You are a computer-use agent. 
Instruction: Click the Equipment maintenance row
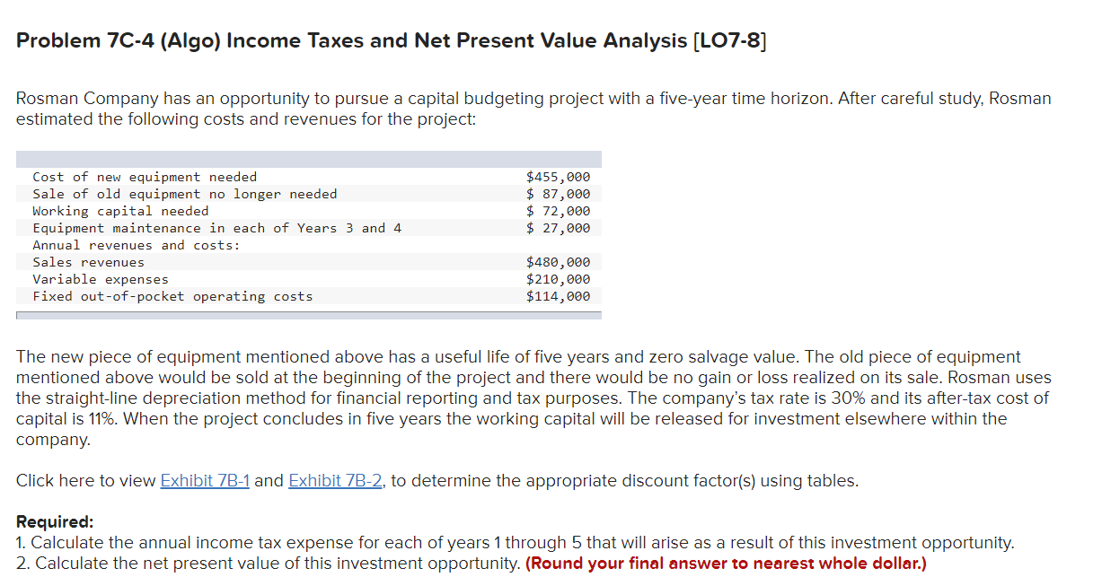216,228
